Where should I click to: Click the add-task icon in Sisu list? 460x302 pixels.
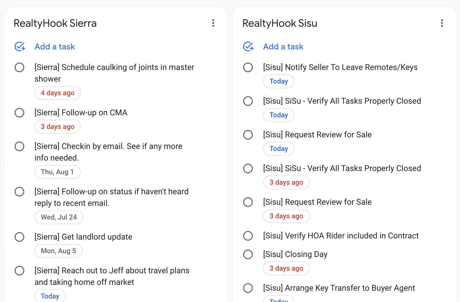[x=248, y=46]
